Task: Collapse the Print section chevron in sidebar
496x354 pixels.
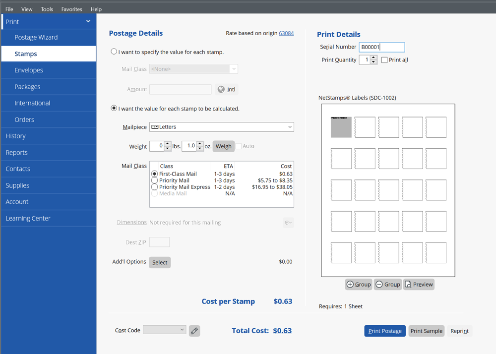Action: coord(88,21)
